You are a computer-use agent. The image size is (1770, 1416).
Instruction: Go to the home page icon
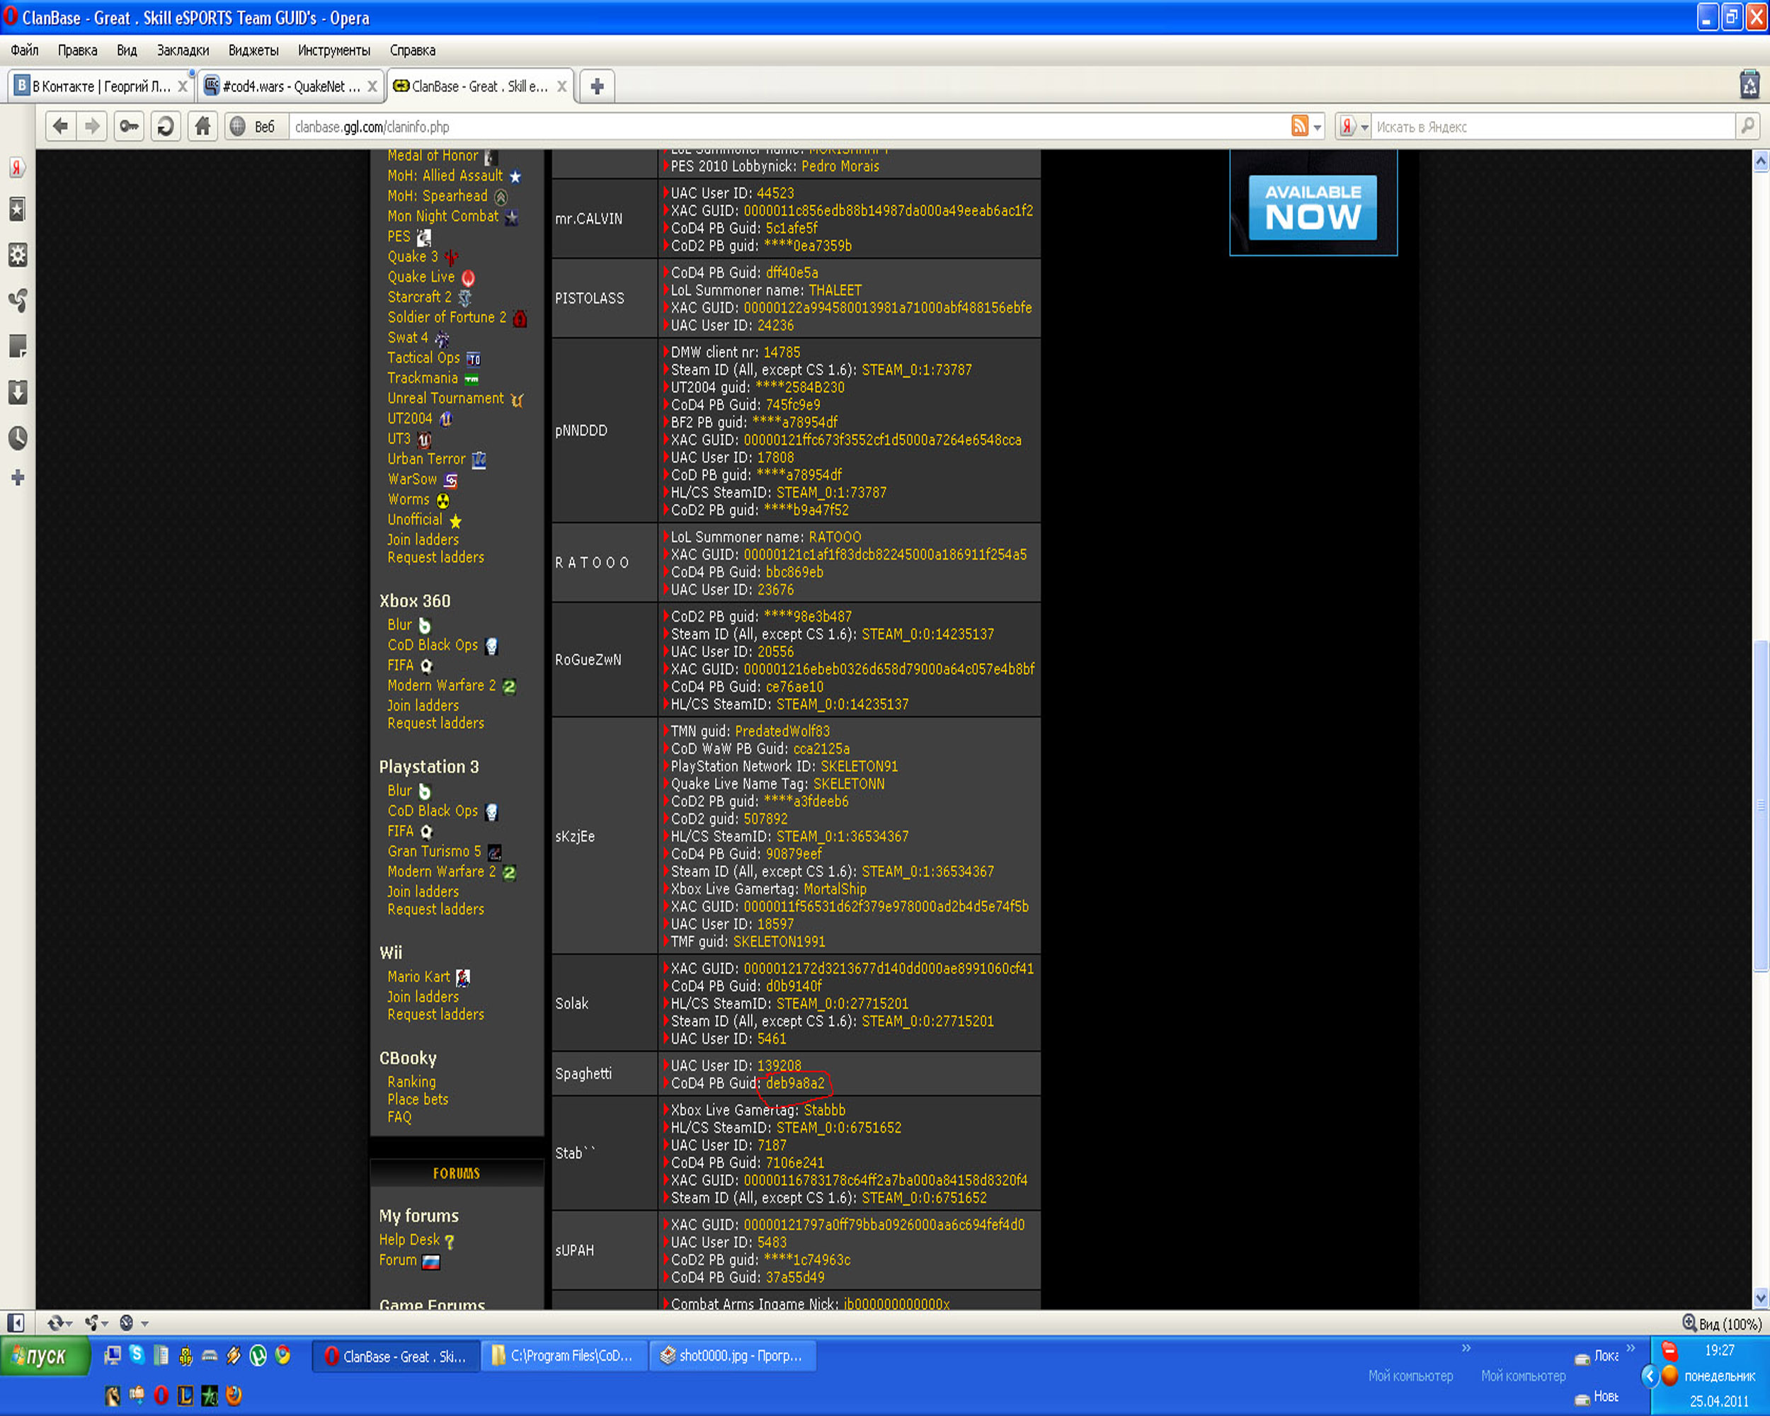tap(202, 127)
